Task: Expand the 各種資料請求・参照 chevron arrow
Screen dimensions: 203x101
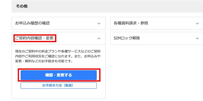Action: point(197,23)
